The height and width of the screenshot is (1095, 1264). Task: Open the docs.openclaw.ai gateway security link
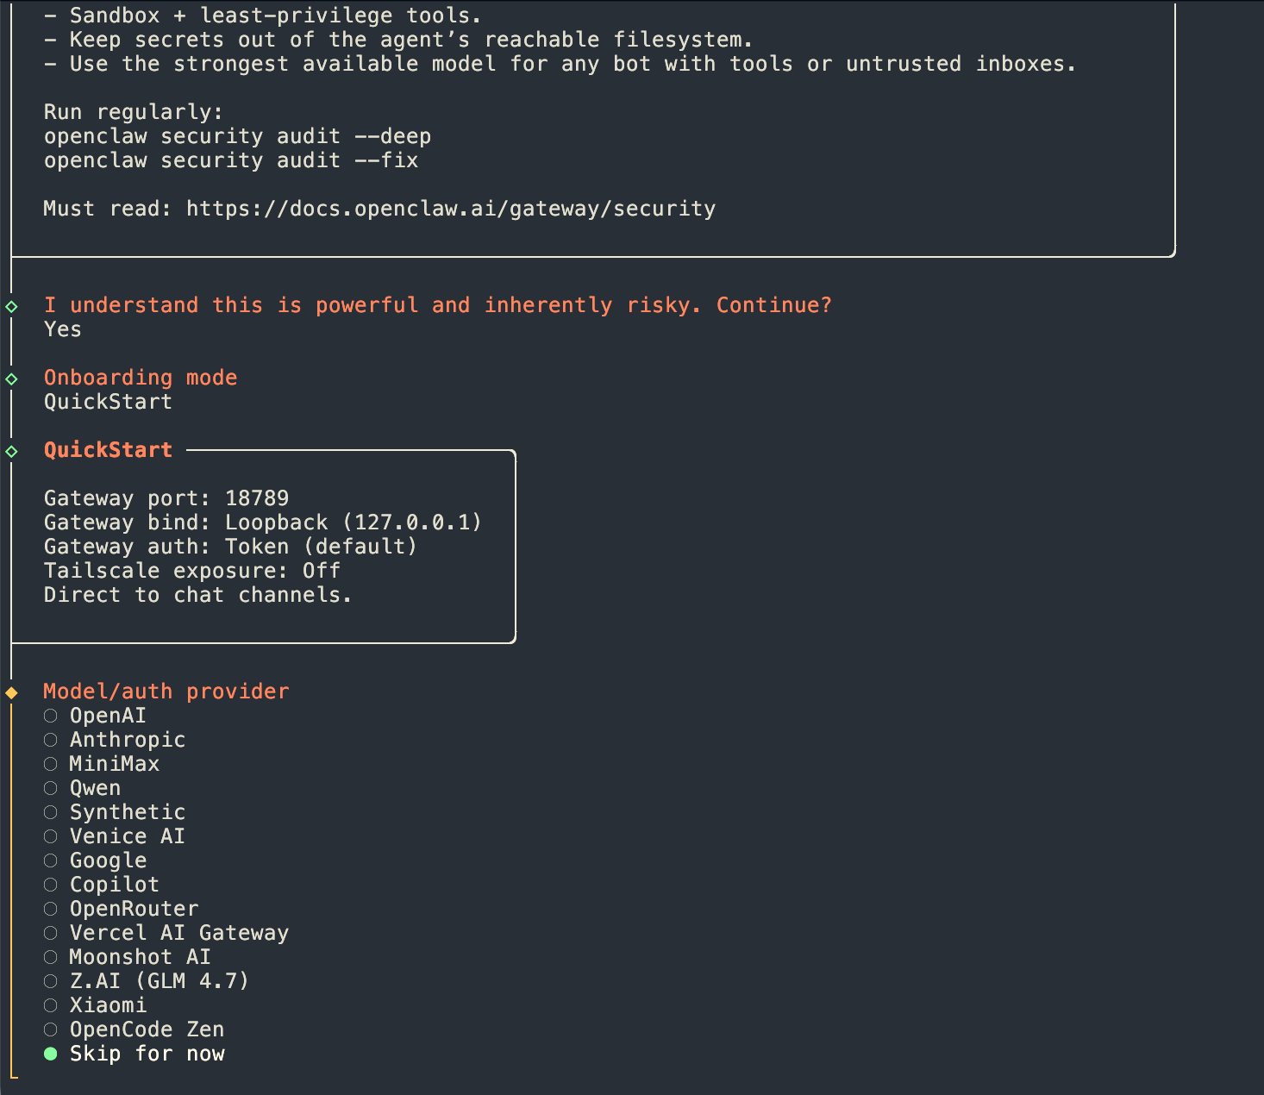point(451,209)
